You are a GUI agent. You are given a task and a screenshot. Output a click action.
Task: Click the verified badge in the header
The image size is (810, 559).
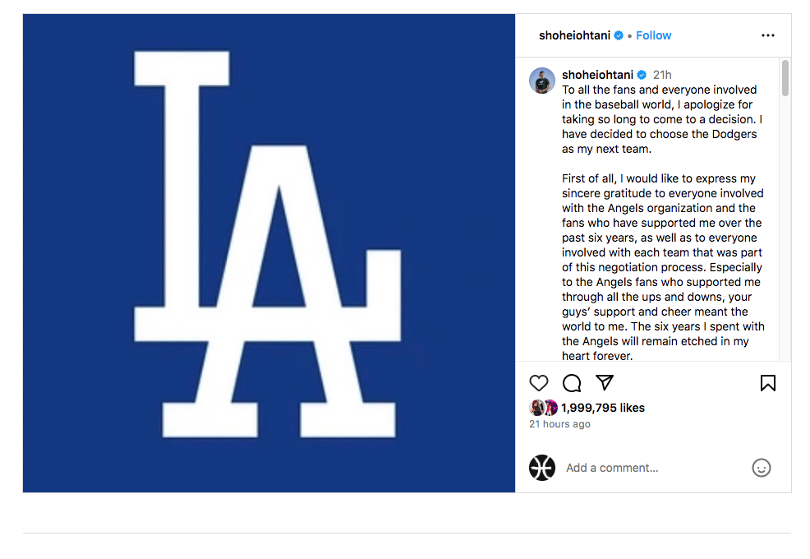[619, 35]
